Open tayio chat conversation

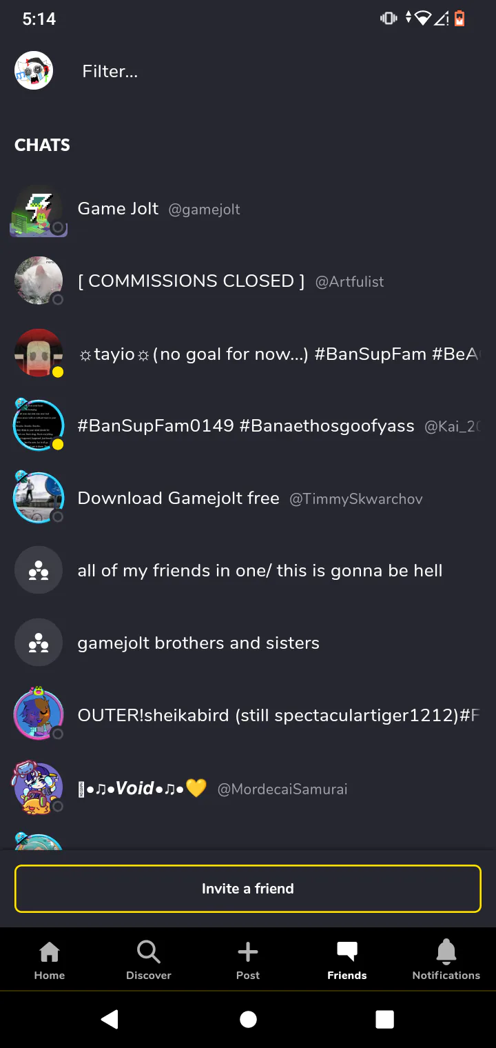[x=248, y=354]
